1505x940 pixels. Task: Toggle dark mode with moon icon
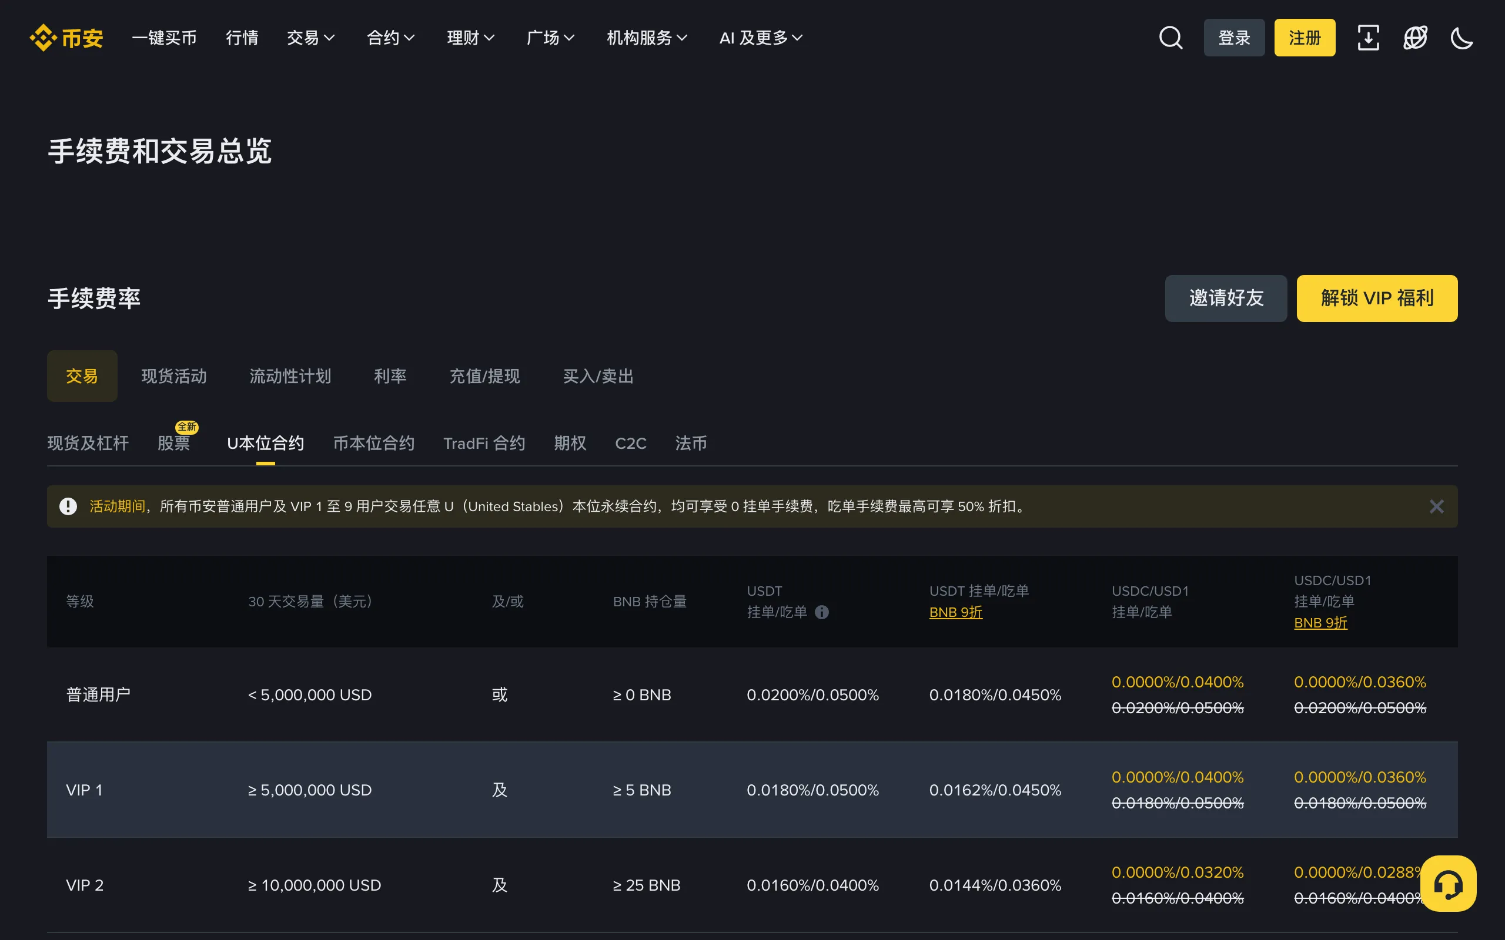point(1462,38)
